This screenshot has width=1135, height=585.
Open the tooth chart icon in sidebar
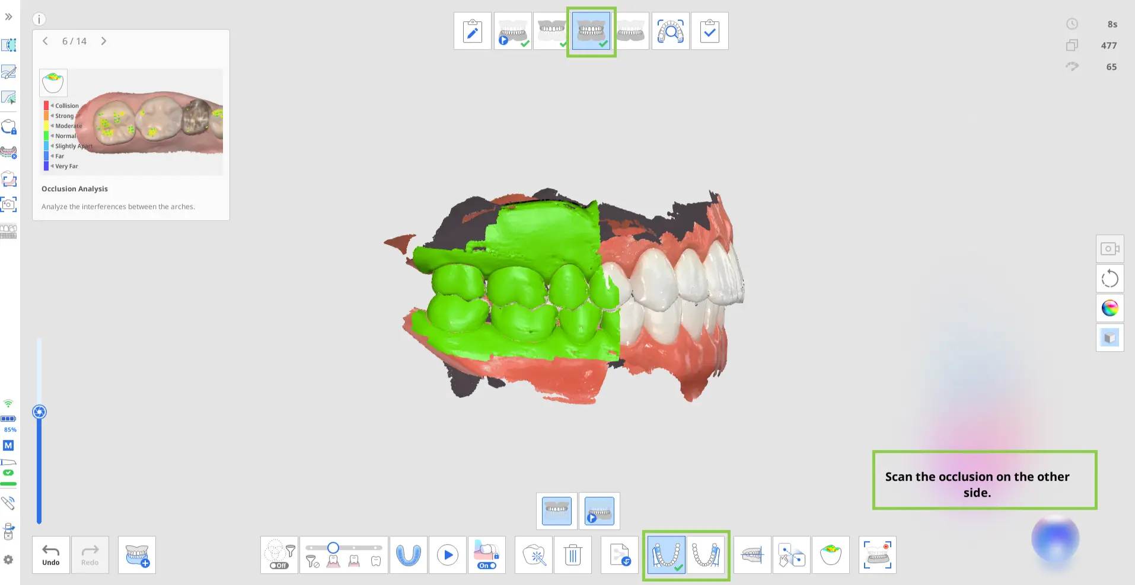(9, 231)
